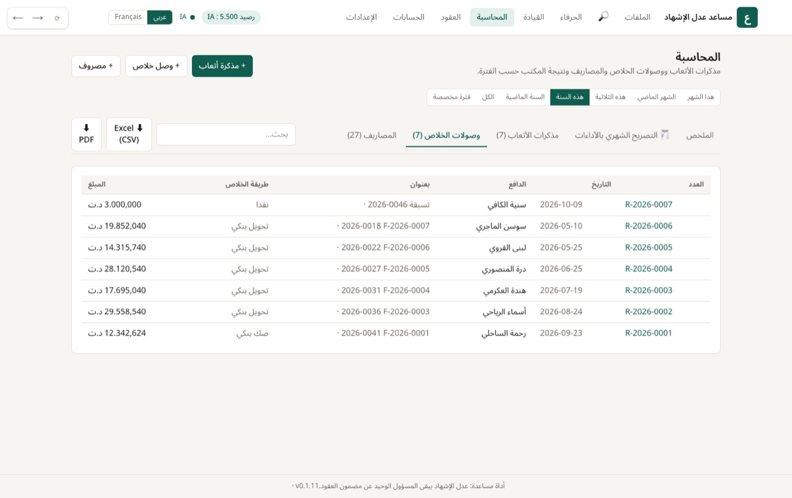Click the back arrow icon

tap(18, 18)
